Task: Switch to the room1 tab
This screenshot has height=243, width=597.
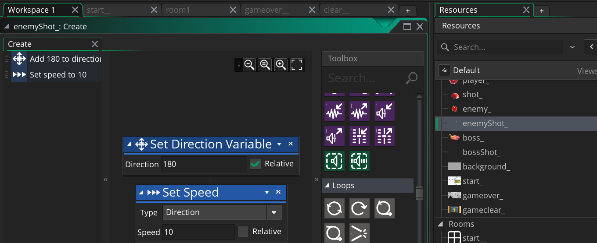Action: click(178, 10)
